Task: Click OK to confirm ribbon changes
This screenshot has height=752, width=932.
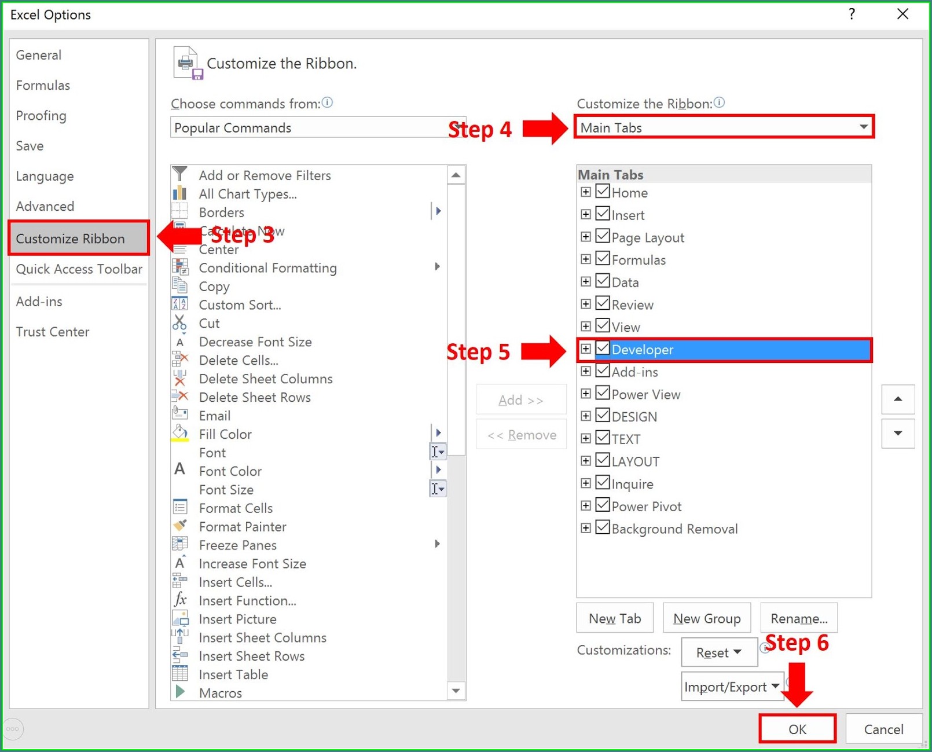Action: pos(797,729)
